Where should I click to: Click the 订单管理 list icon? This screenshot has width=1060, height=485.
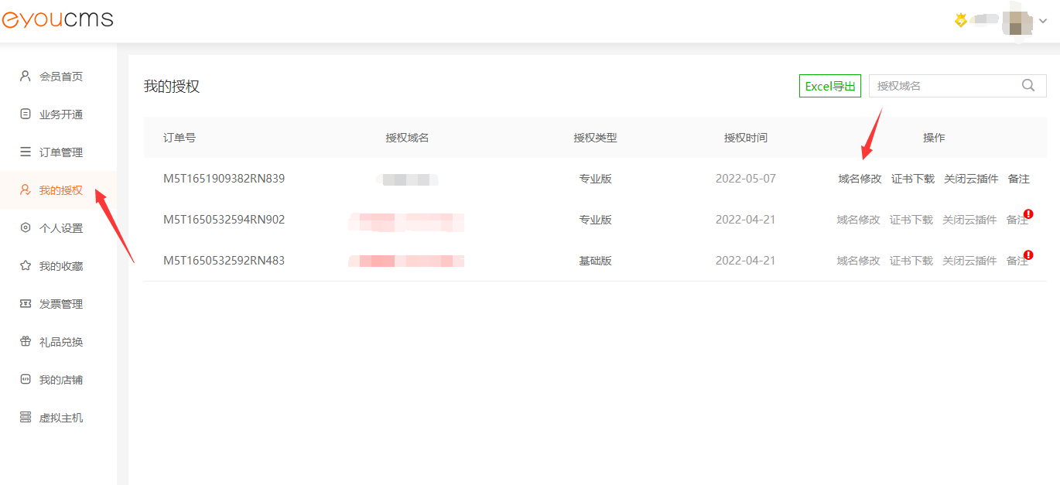point(26,152)
